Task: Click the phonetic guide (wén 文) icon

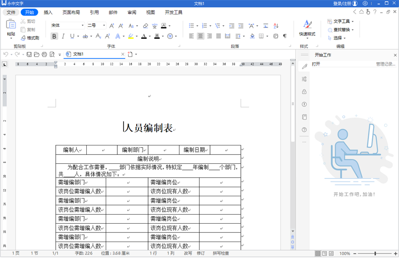Action: tap(155, 26)
